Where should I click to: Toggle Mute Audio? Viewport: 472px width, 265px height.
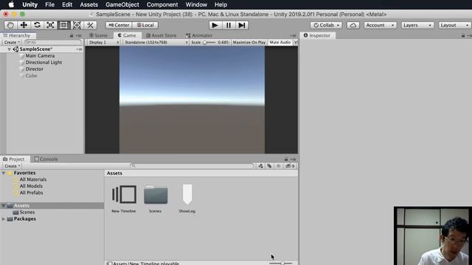(x=280, y=43)
